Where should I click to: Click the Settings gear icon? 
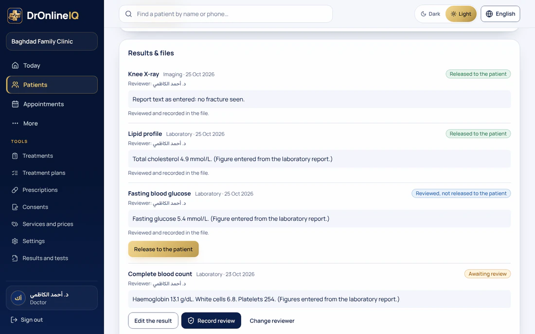point(15,241)
